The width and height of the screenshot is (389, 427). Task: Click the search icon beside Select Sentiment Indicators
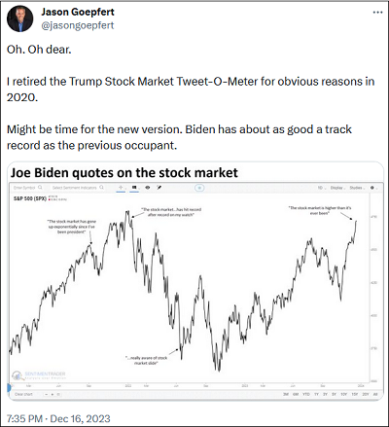click(x=101, y=188)
